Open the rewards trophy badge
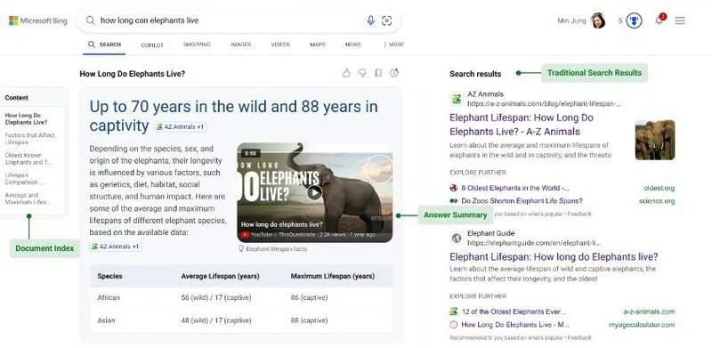 634,20
